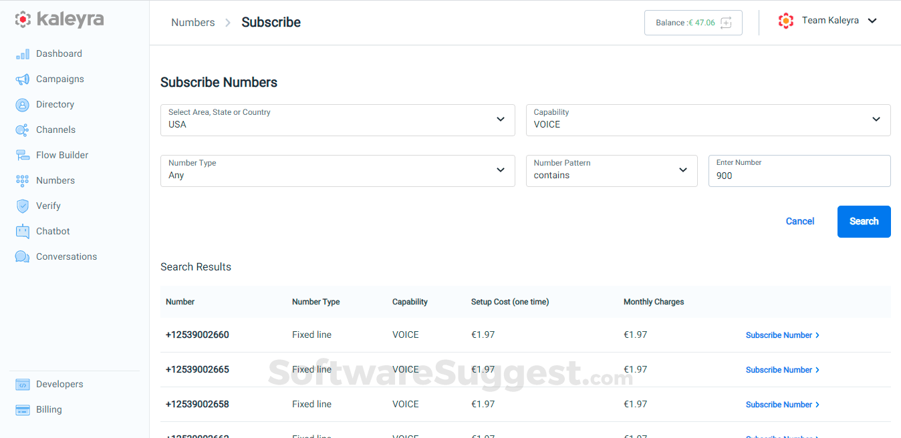Open the Number Type dropdown

pyautogui.click(x=338, y=171)
